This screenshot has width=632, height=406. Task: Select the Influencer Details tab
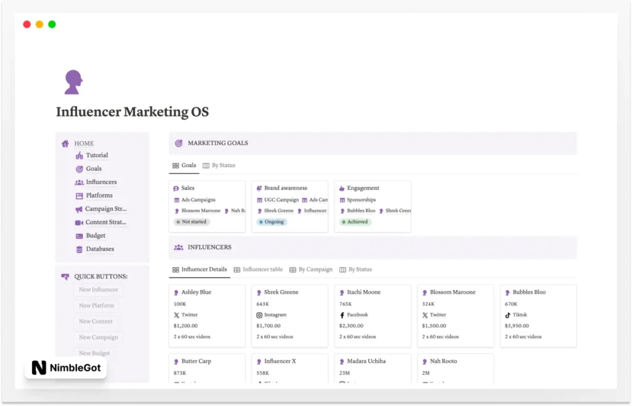[x=199, y=270]
